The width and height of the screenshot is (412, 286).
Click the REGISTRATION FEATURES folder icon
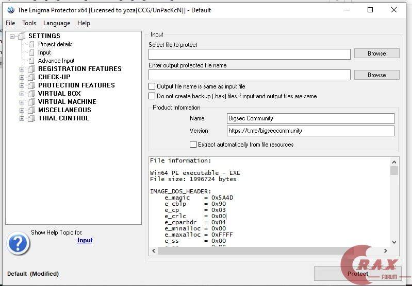(31, 69)
